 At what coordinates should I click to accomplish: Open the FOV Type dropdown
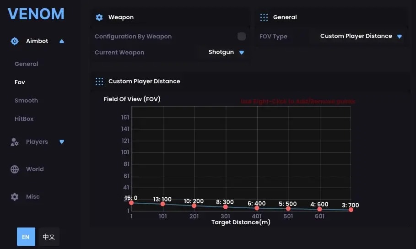[x=361, y=36]
